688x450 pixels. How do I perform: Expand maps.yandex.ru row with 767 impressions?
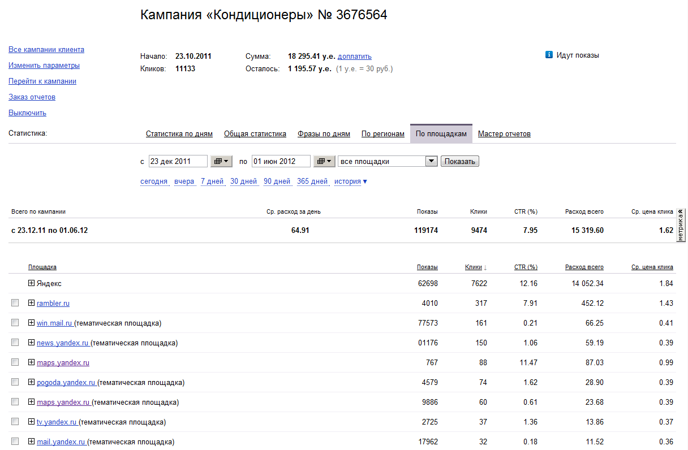[32, 362]
